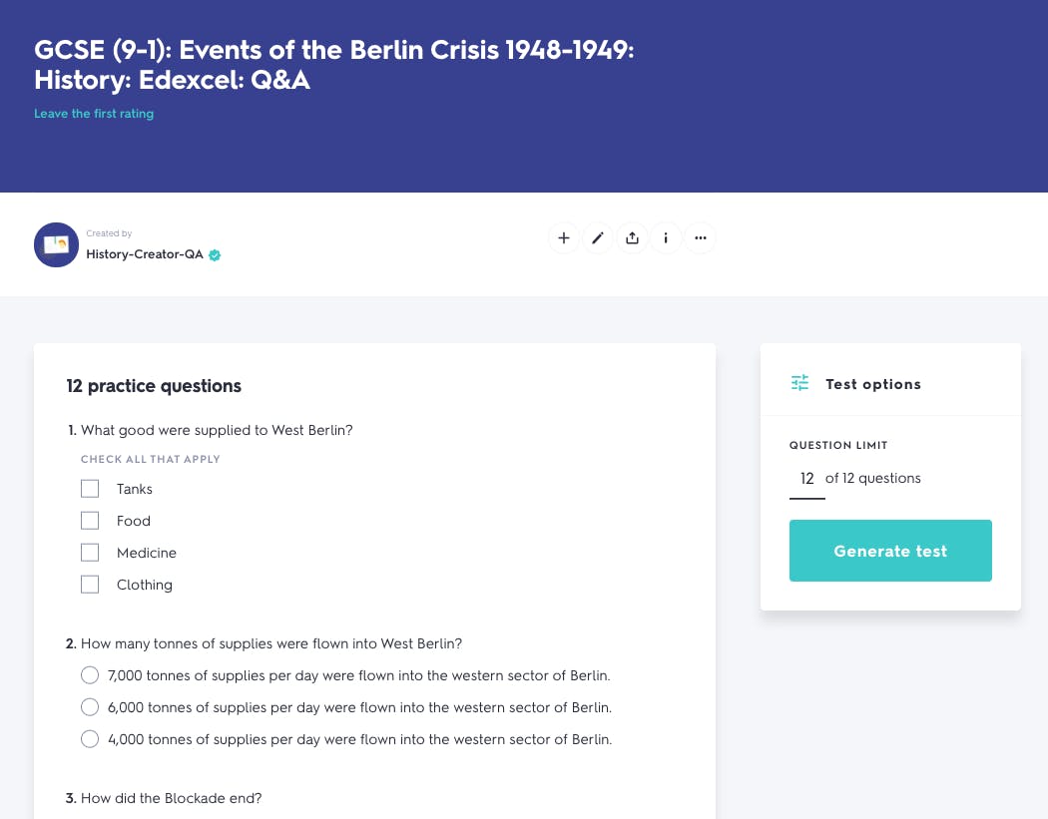Select the 7,000 tonnes answer option
Screen dimensions: 1048x819
tap(90, 675)
